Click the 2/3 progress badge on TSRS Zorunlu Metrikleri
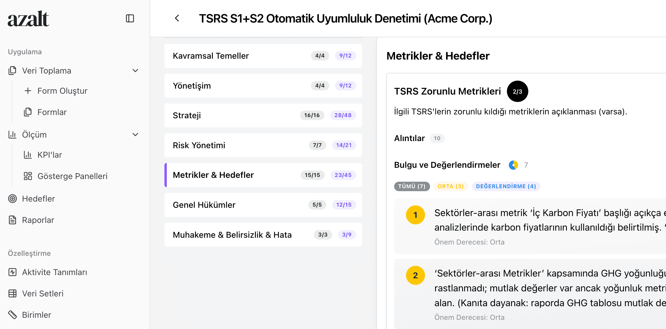The width and height of the screenshot is (666, 329). (517, 91)
